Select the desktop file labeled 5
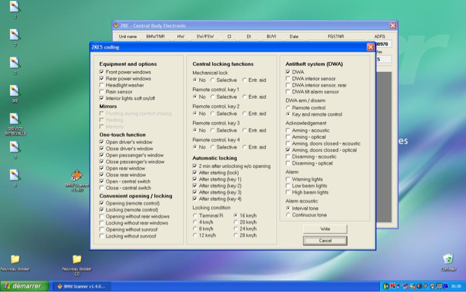The height and width of the screenshot is (292, 466). (15, 149)
